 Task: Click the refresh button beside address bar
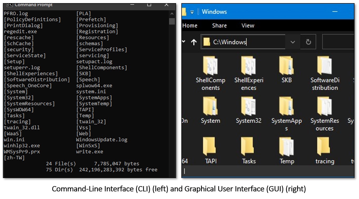tap(308, 42)
